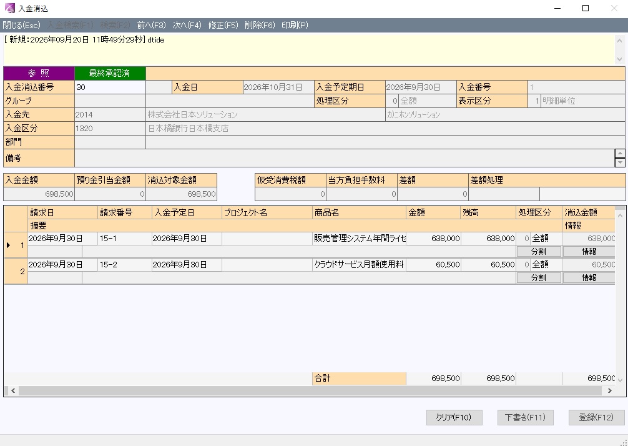Click the row 1 current-record arrow marker
The height and width of the screenshot is (446, 628).
tap(8, 245)
